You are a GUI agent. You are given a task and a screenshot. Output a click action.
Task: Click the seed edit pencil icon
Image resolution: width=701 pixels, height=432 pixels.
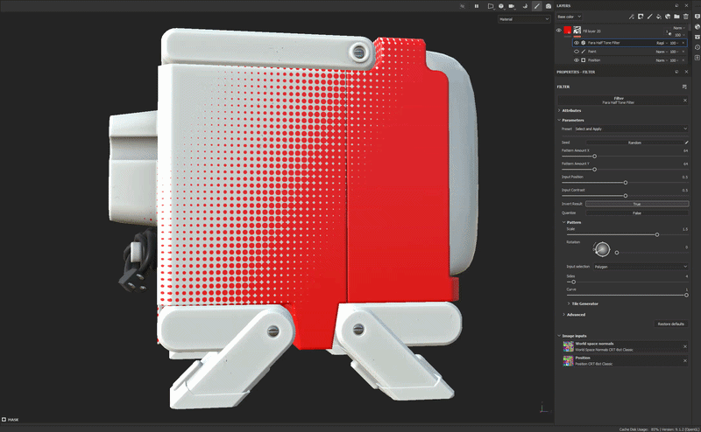(686, 141)
